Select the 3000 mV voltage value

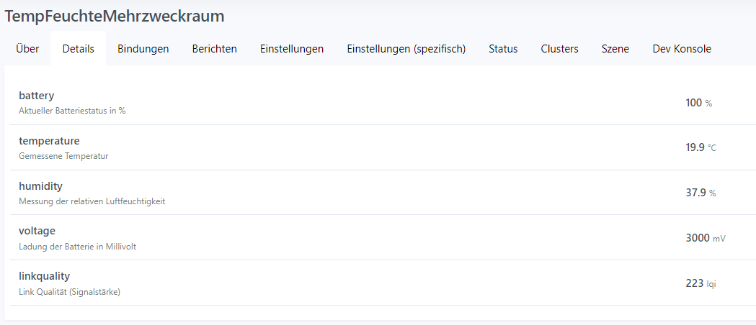(x=705, y=238)
